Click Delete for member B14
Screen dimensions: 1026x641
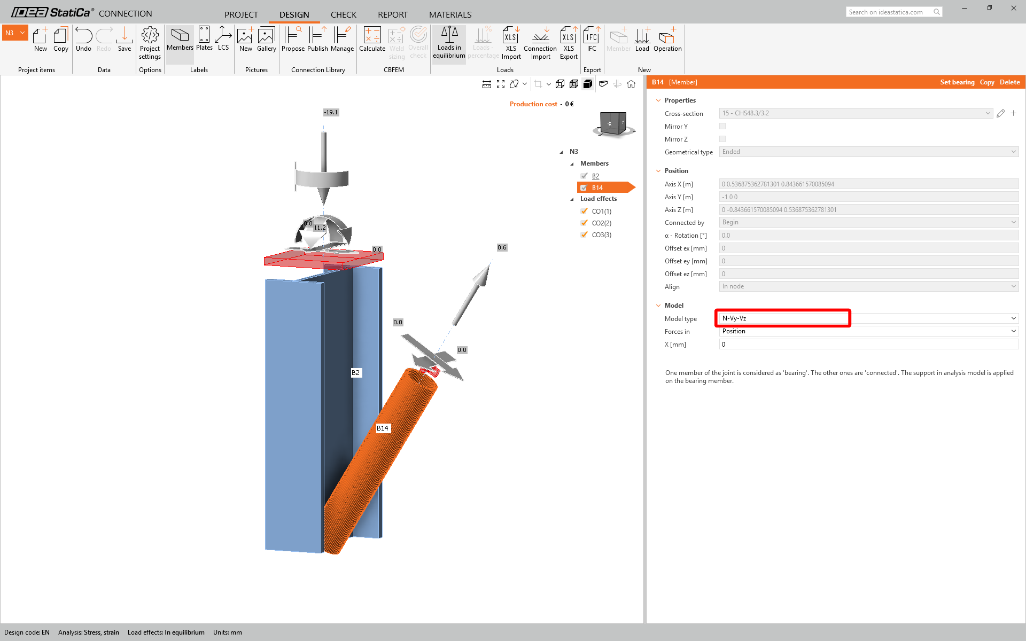click(x=1009, y=82)
